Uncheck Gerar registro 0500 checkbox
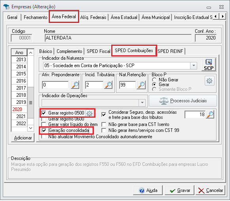The width and height of the screenshot is (230, 201). [x=44, y=113]
